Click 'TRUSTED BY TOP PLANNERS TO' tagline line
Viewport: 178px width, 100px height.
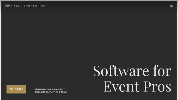pos(50,89)
